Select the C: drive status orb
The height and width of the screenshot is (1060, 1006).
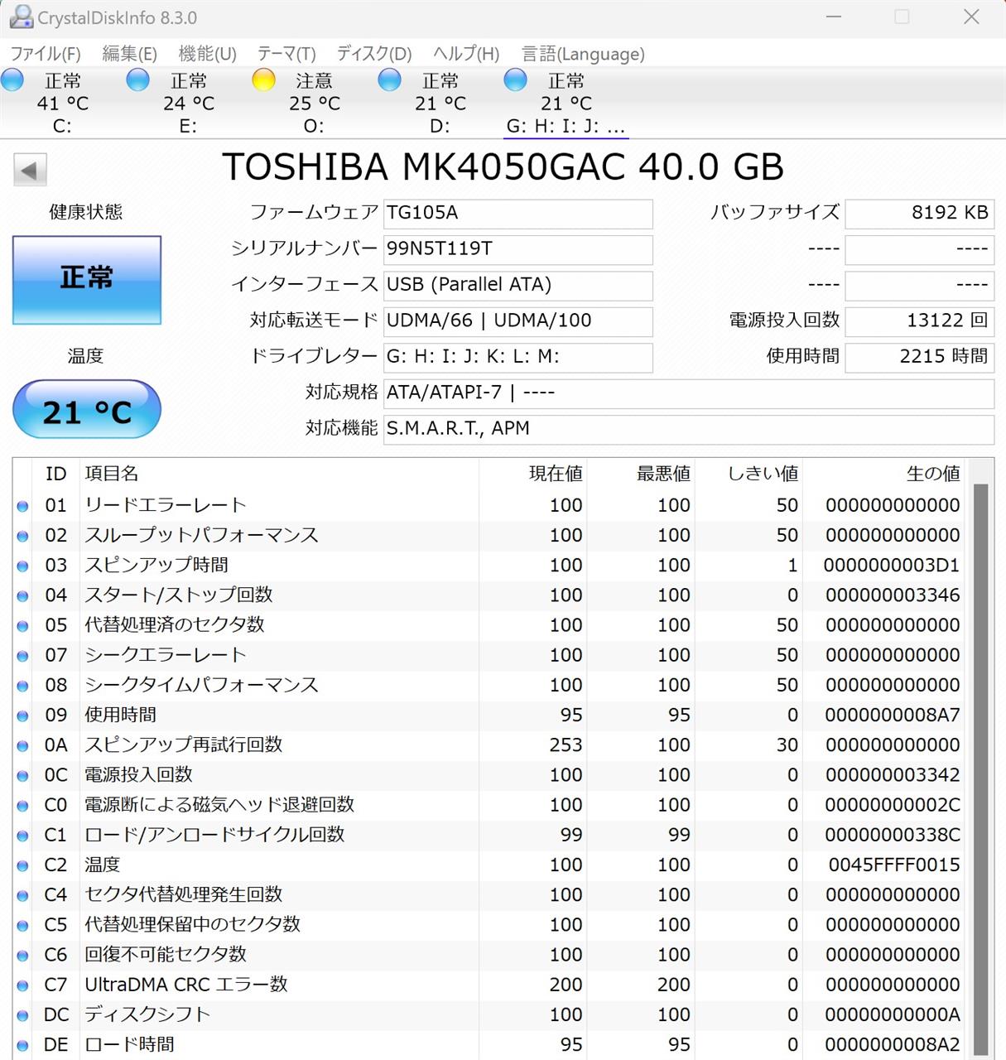tap(12, 80)
